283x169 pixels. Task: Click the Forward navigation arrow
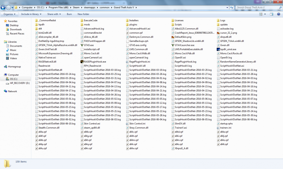[x=8, y=7]
